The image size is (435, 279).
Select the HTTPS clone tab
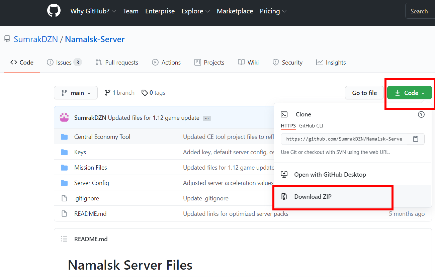click(x=288, y=126)
